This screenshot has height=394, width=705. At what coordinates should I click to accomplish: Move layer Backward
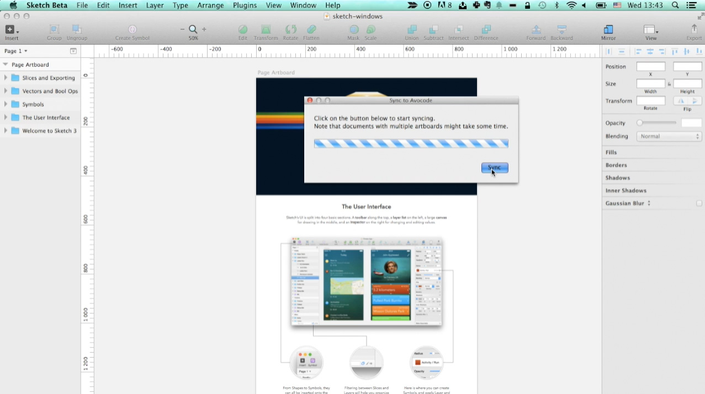coord(561,30)
